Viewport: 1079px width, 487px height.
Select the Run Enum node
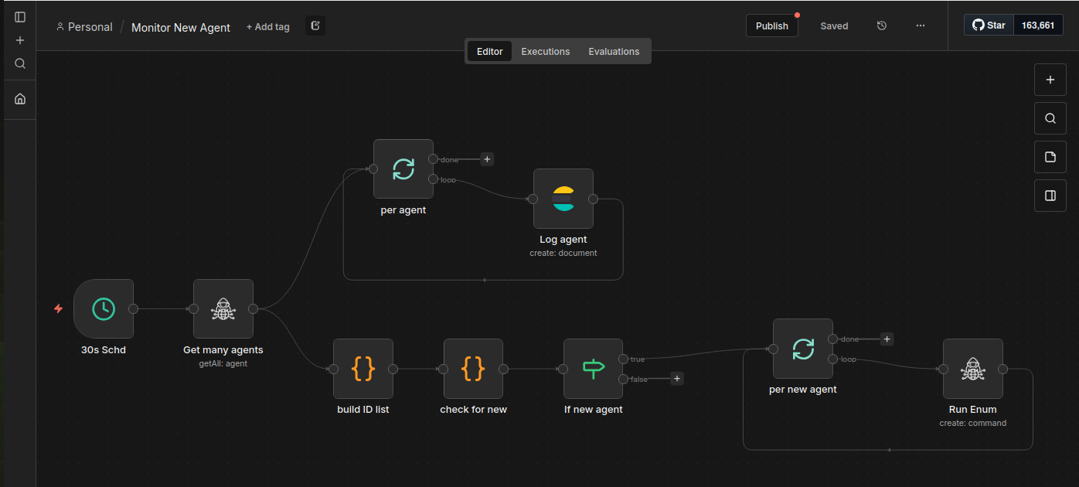pyautogui.click(x=973, y=369)
